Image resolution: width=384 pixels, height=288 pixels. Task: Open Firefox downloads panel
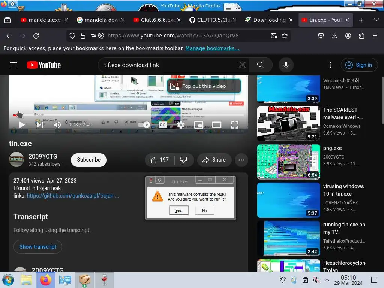tap(334, 36)
